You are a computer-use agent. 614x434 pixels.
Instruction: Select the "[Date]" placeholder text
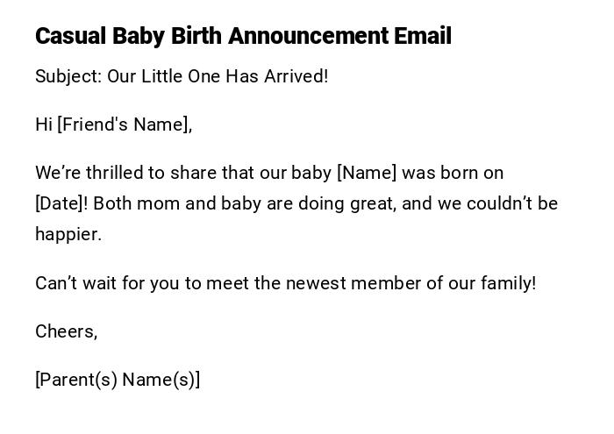pyautogui.click(x=61, y=203)
